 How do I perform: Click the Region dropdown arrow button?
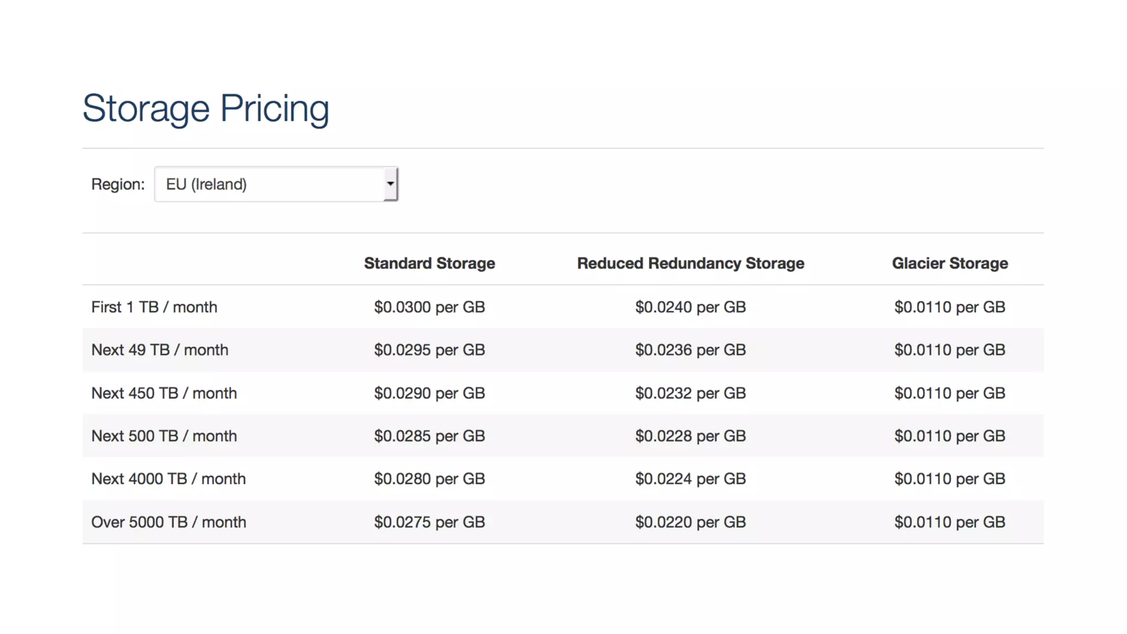click(x=390, y=184)
